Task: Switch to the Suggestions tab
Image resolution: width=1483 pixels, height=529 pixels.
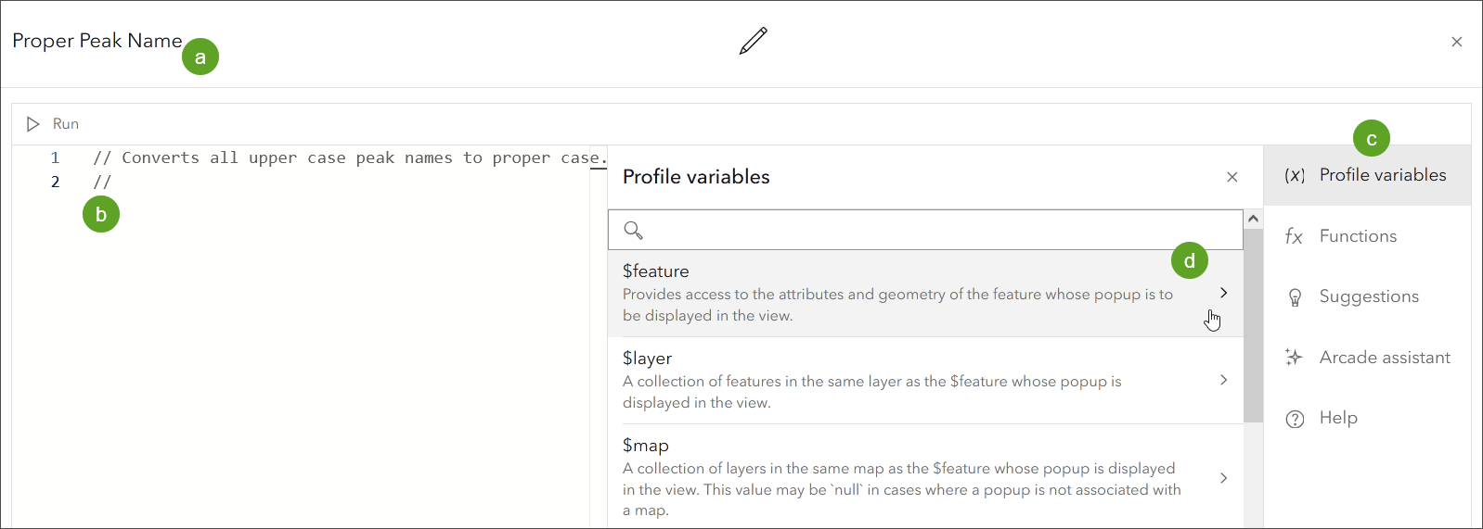Action: (x=1369, y=297)
